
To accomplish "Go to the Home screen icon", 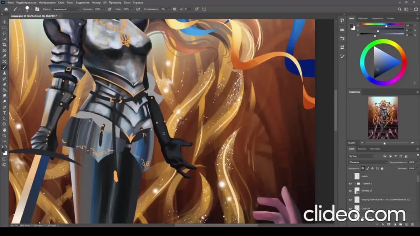I will click(x=6, y=9).
